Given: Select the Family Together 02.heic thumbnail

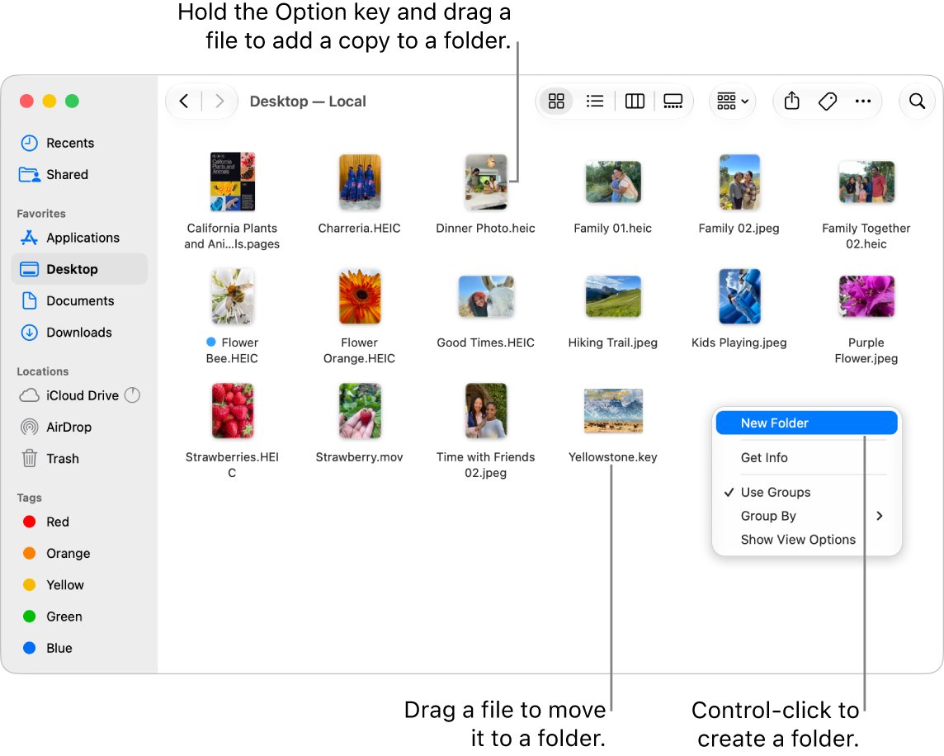Looking at the screenshot, I should click(x=866, y=182).
